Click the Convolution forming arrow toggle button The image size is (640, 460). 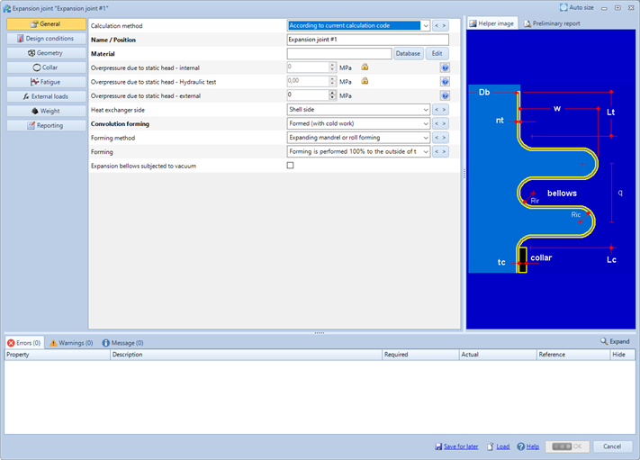click(x=440, y=123)
